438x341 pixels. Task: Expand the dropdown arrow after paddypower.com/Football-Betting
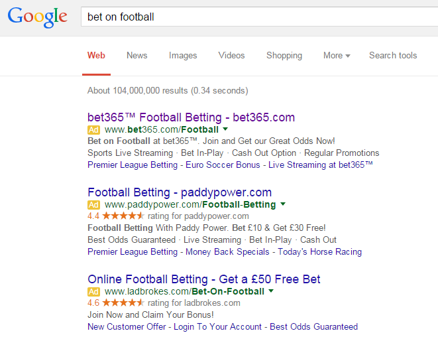click(283, 204)
